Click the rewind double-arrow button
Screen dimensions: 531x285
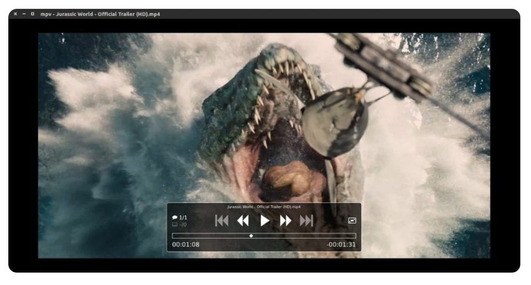[x=243, y=221]
